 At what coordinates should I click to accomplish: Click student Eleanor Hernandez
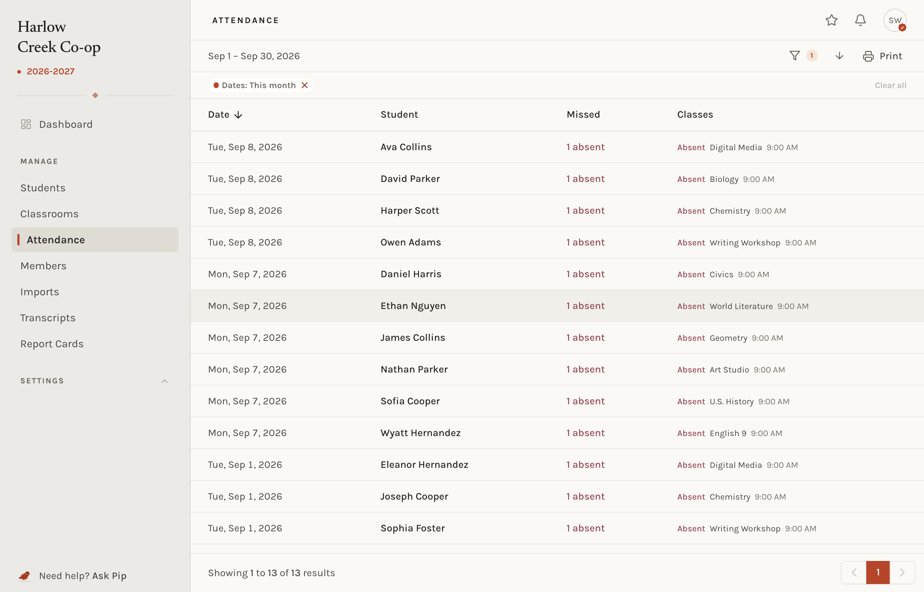coord(424,464)
